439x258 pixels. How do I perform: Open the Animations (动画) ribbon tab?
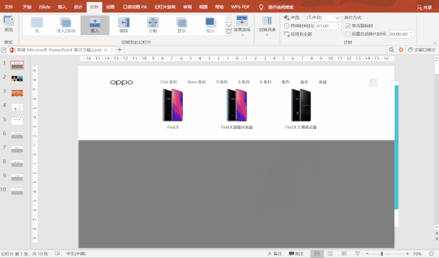tap(111, 7)
